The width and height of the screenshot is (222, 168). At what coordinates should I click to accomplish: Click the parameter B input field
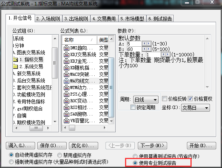tap(134, 49)
